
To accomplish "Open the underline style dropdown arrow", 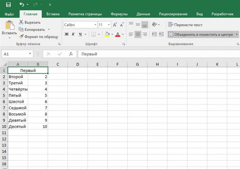I will pos(85,34).
